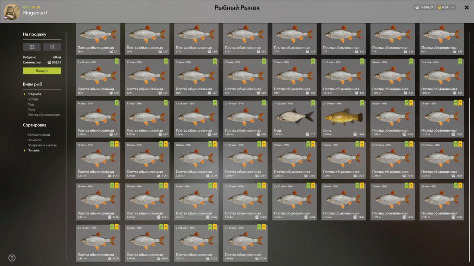
Task: Toggle the green checkmark on the Линь card
Action: point(362,103)
